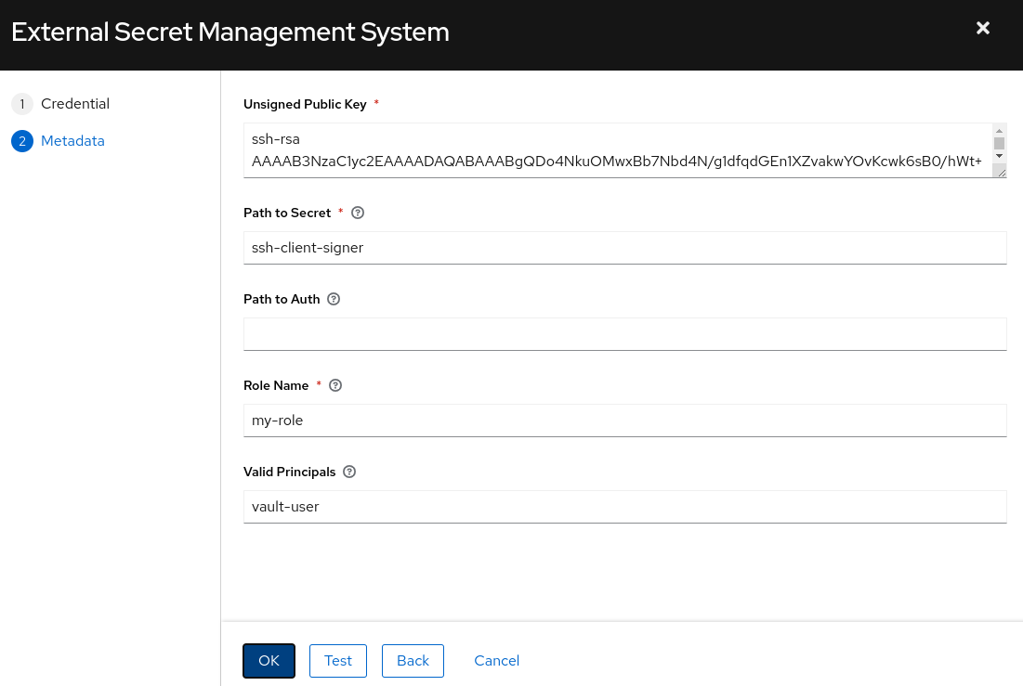Close the External Secret Management System dialog
This screenshot has height=686, width=1023.
[983, 29]
